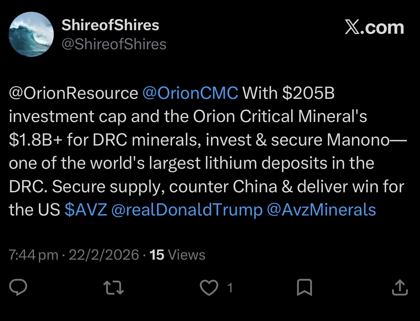The image size is (420, 321).
Task: Click the 7:44 pm timestamp
Action: (33, 255)
